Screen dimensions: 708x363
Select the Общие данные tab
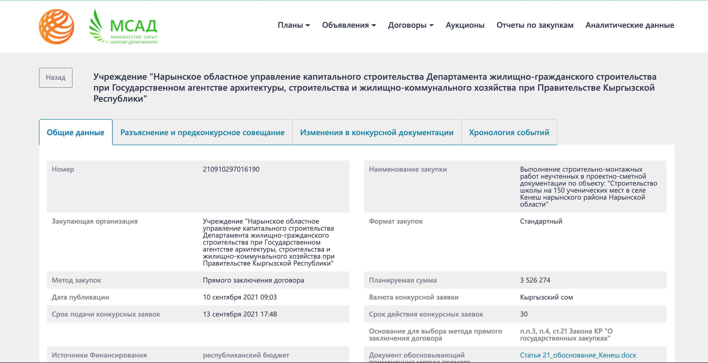tap(76, 132)
